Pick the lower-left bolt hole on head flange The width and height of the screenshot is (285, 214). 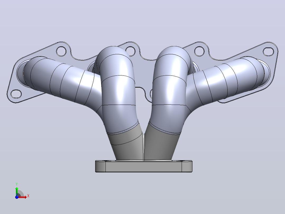(16, 94)
